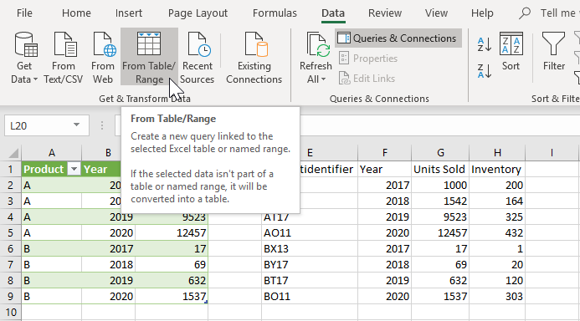Open the Sort dialog

click(x=511, y=52)
